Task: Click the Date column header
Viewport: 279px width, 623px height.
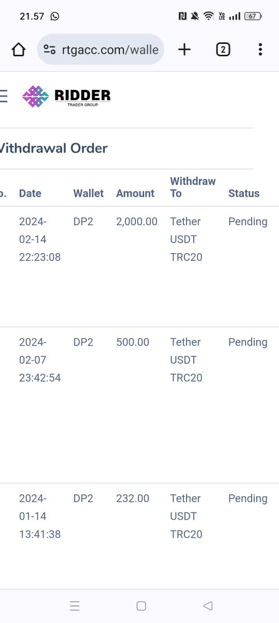Action: (30, 193)
